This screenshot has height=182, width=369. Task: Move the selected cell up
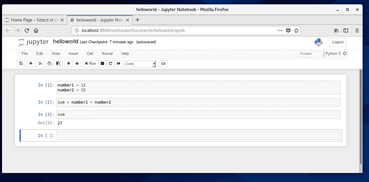point(68,64)
